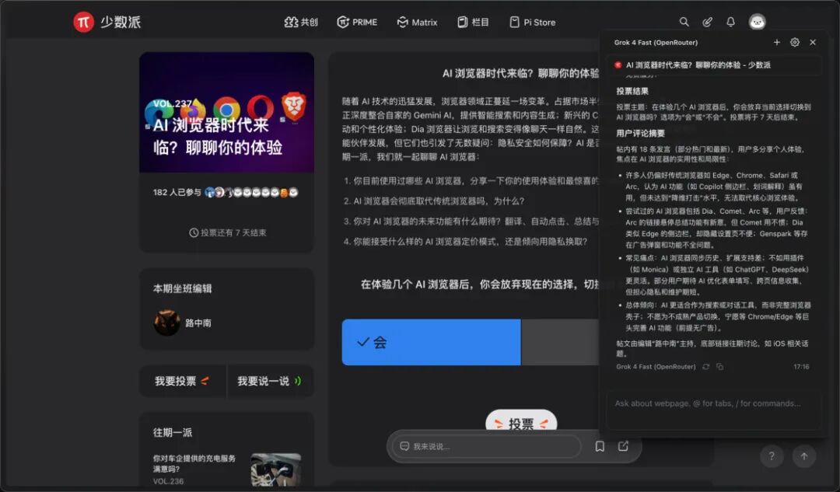Click the VOL.236 thumbnail image
840x492 pixels.
[276, 469]
